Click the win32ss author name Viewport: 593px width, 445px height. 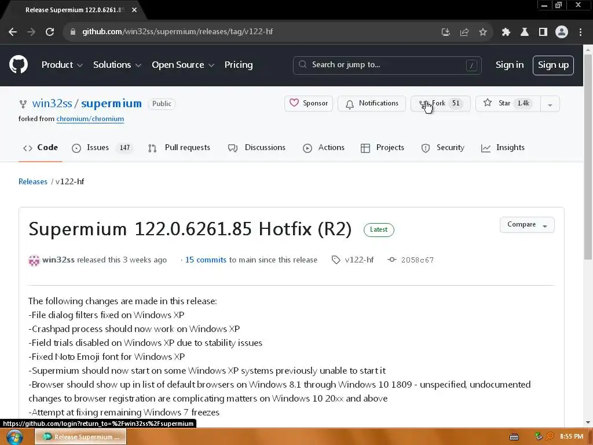[x=58, y=260]
